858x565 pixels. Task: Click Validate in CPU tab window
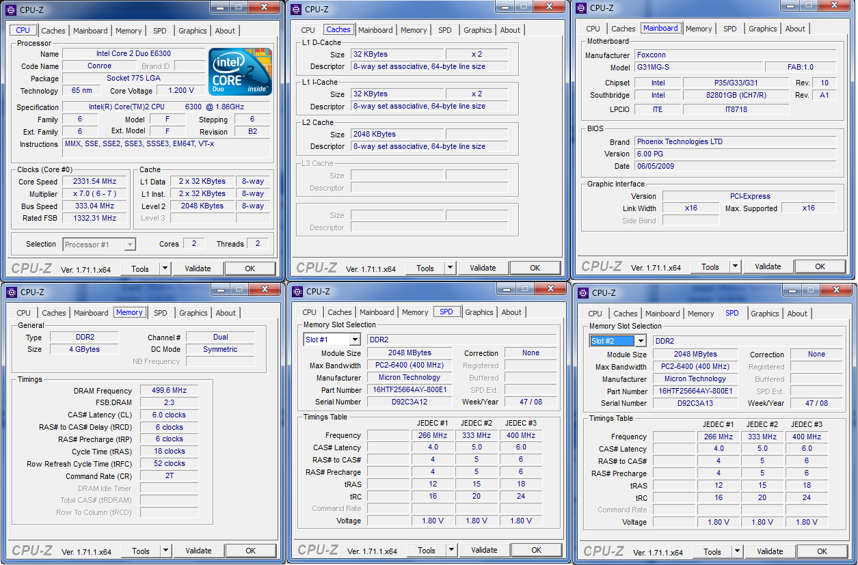coord(198,268)
